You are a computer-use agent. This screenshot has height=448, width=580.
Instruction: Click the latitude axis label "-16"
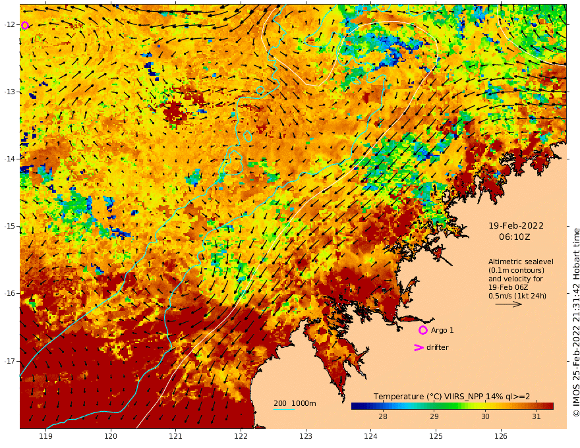pyautogui.click(x=10, y=293)
